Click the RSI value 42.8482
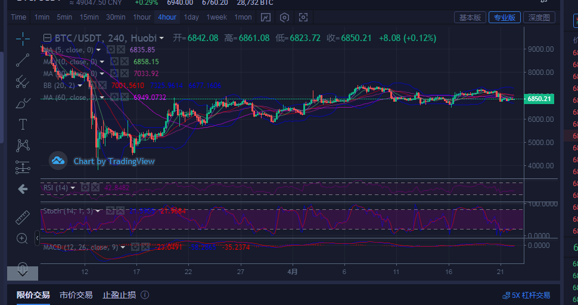 [117, 188]
